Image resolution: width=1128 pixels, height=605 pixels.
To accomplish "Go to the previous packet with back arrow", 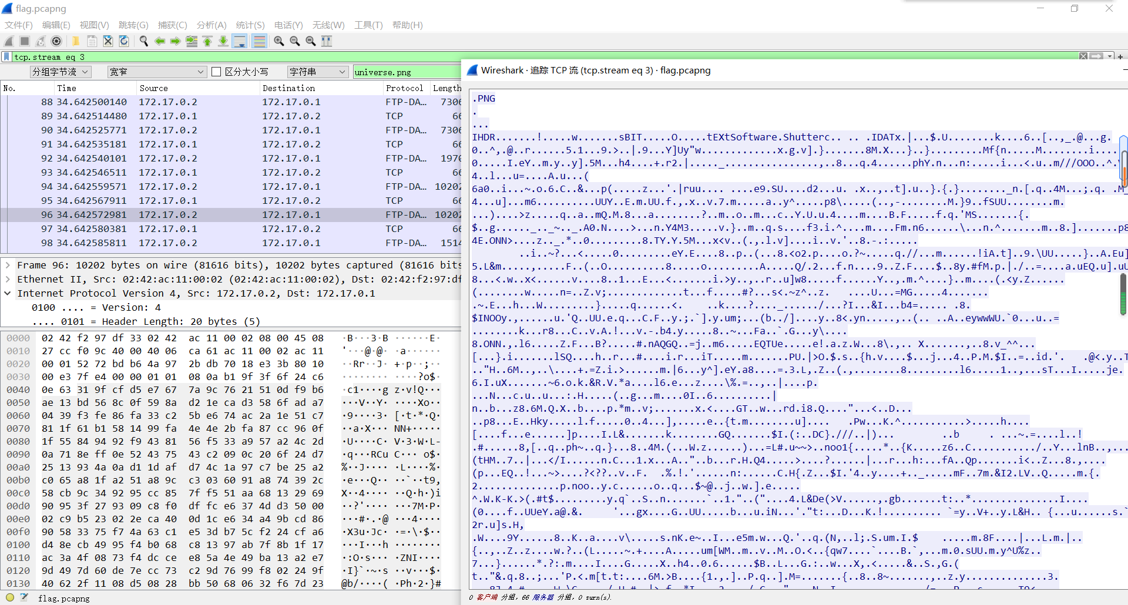I will [159, 41].
